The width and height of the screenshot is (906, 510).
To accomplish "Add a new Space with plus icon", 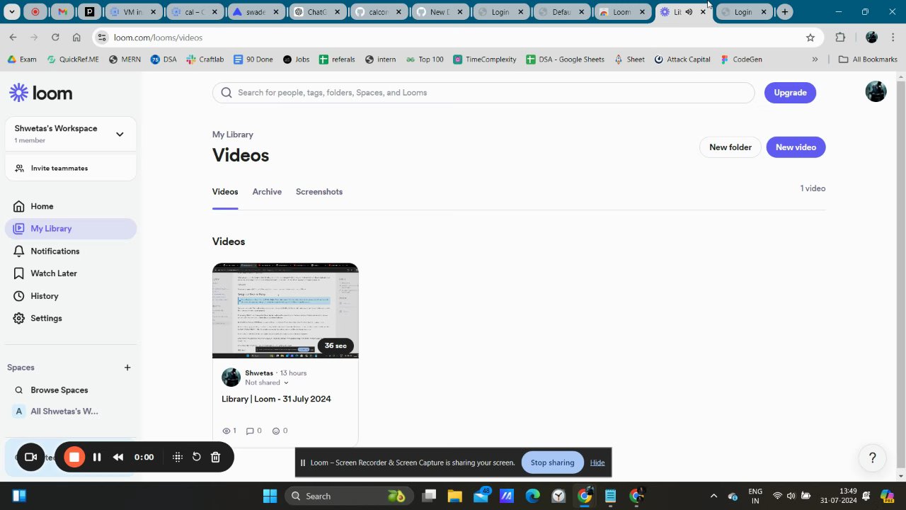I will (127, 368).
